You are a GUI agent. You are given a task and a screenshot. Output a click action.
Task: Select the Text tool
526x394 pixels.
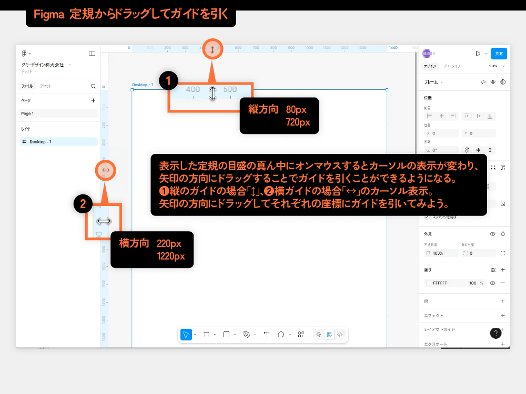click(x=267, y=334)
